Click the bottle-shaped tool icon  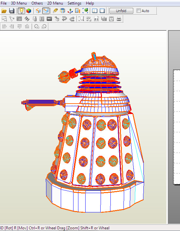[35, 19]
